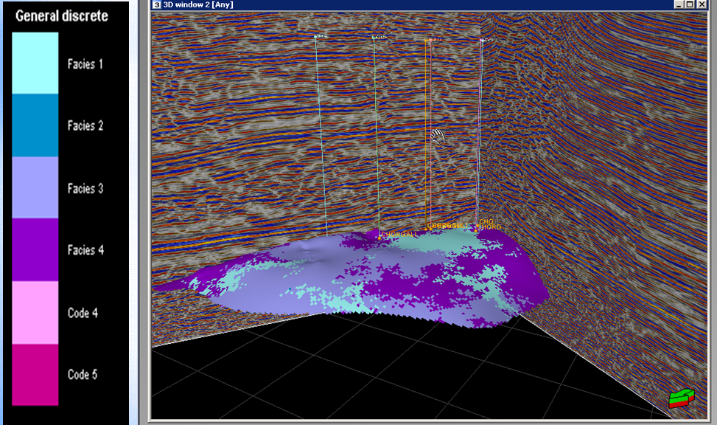Pick the Facies 3 lavender swatch
The height and width of the screenshot is (425, 717).
(x=35, y=187)
